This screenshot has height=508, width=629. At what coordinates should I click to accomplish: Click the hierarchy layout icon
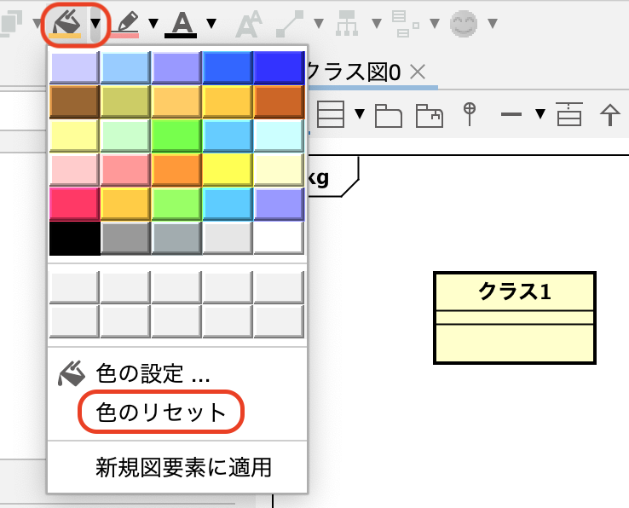click(x=347, y=23)
